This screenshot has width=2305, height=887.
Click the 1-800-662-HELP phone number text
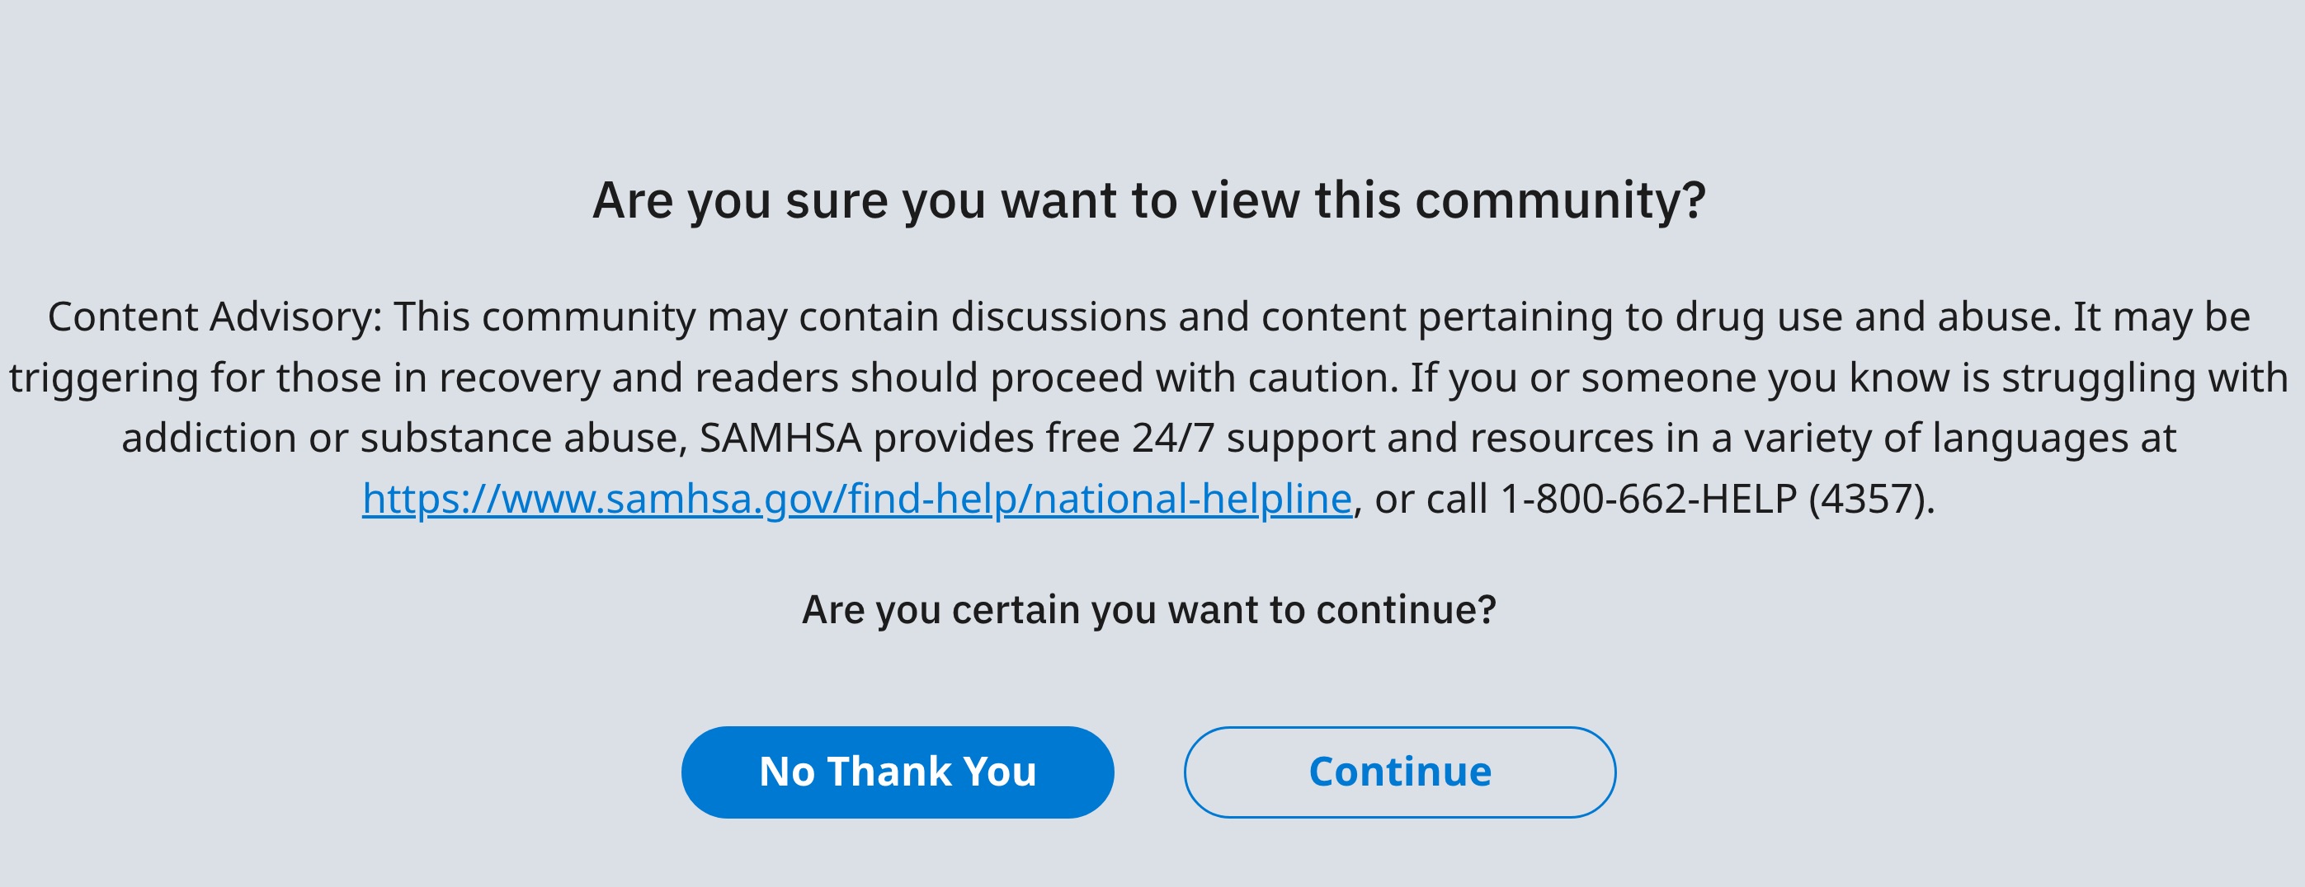pyautogui.click(x=1648, y=499)
